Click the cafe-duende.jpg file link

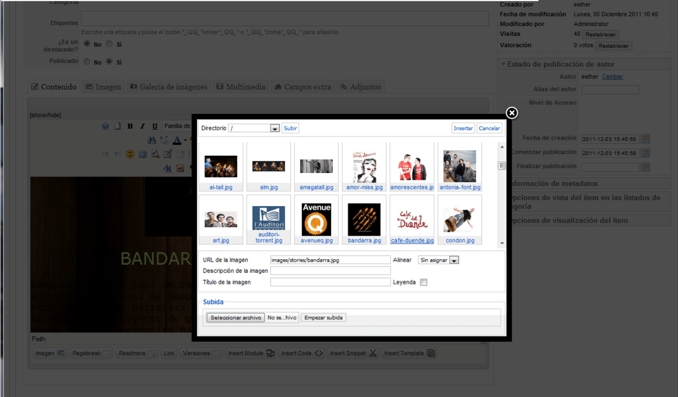coord(412,241)
